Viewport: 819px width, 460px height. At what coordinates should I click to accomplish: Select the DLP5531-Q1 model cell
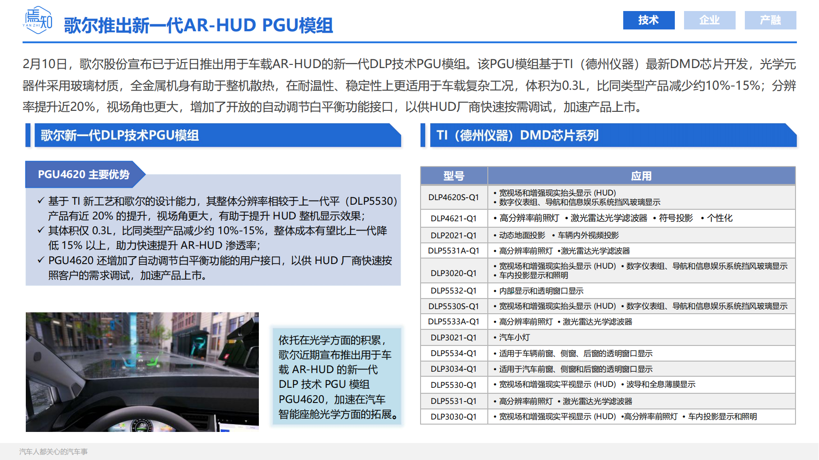454,401
